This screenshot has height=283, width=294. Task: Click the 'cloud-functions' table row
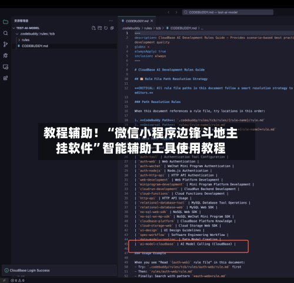[182, 194]
